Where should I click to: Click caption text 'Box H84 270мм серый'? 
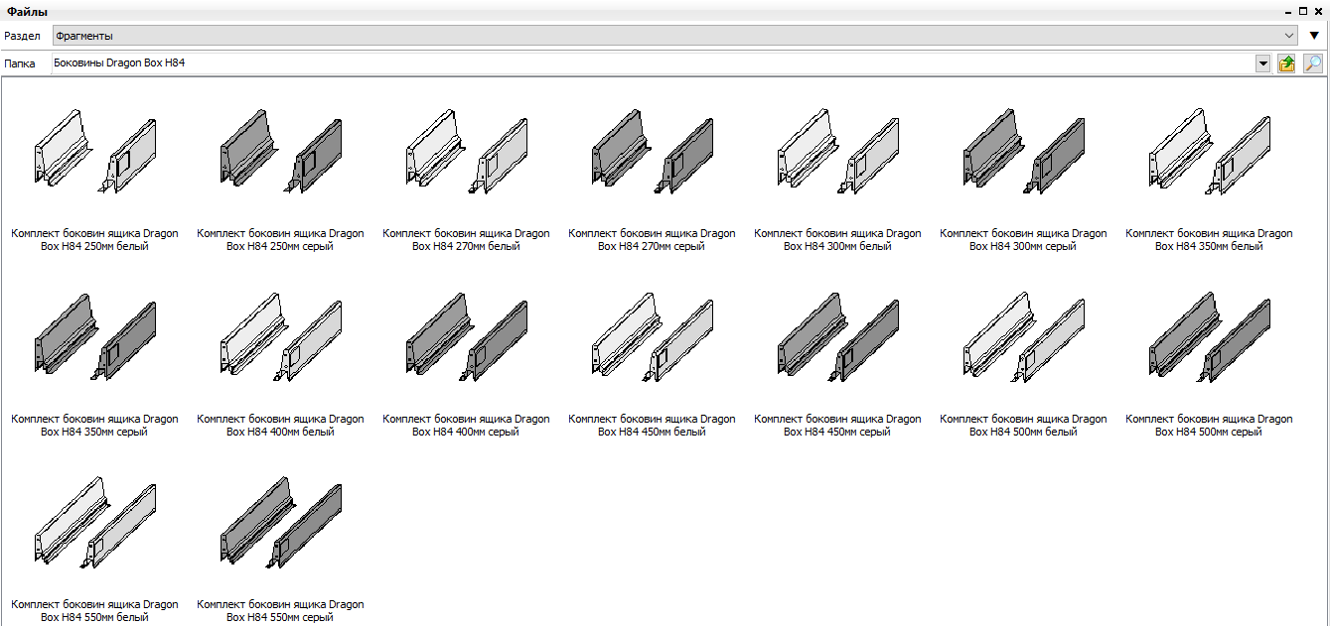click(653, 247)
